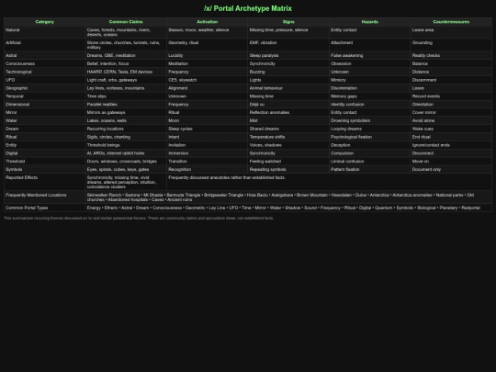
Task: Select the 'Artificial' category cell
Action: click(45, 45)
